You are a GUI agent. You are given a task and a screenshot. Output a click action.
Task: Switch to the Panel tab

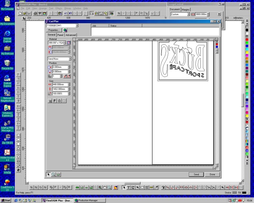pyautogui.click(x=60, y=35)
